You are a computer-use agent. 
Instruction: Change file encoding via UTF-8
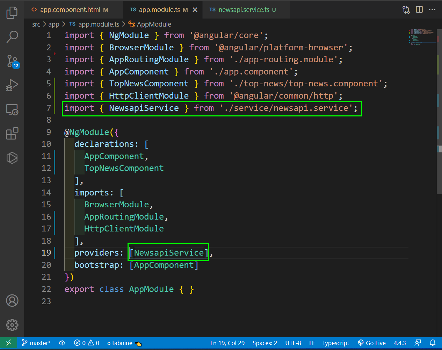(293, 343)
